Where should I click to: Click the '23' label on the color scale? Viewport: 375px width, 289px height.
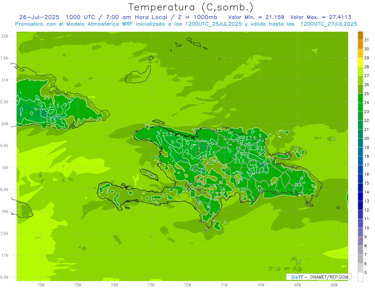[x=367, y=112]
